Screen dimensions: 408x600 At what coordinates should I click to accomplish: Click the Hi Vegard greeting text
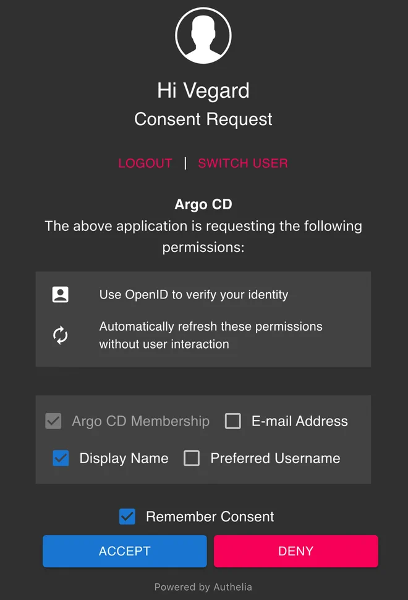coord(203,90)
